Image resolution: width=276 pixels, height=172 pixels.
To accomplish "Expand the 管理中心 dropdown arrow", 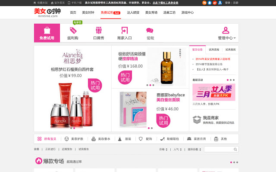I will [x=235, y=38].
